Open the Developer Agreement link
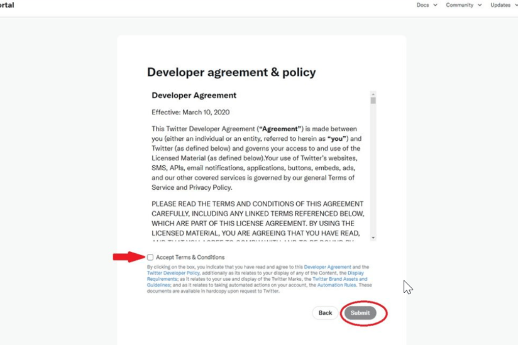518x345 pixels. [328, 266]
